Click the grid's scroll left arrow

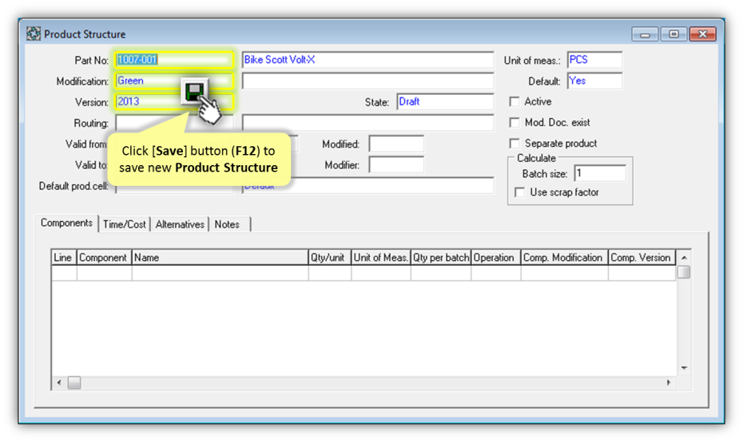tap(59, 382)
